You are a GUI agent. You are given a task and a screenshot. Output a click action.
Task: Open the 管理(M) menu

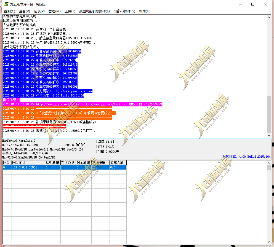point(55,11)
